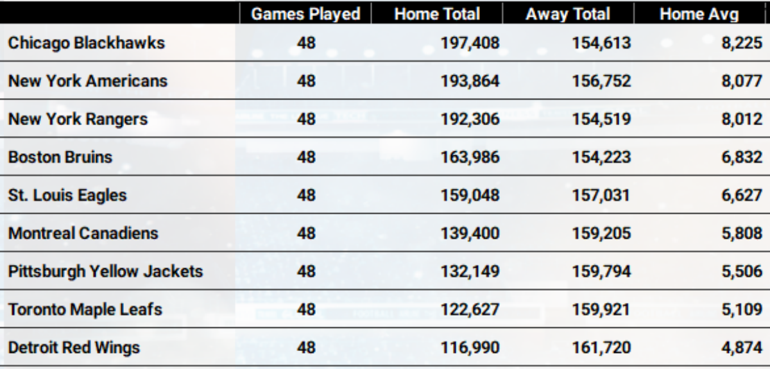Viewport: 770px width, 369px height.
Task: Select the St. Louis Eagles team
Action: point(67,195)
